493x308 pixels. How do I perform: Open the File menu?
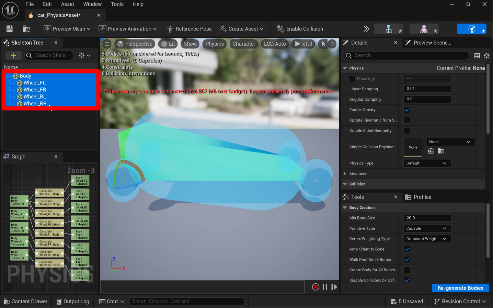coord(30,4)
